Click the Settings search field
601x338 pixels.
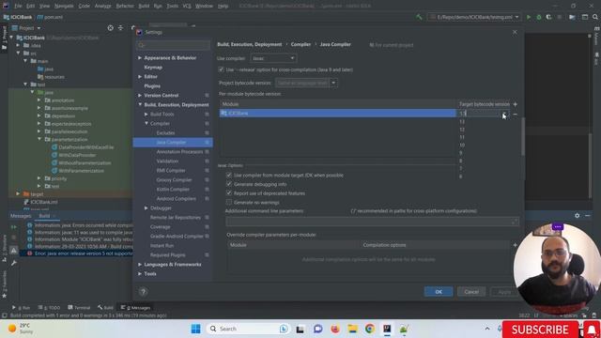[x=173, y=45]
